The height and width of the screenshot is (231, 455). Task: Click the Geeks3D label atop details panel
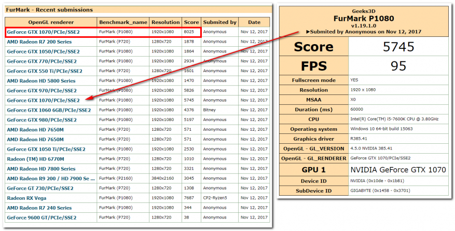click(x=364, y=11)
